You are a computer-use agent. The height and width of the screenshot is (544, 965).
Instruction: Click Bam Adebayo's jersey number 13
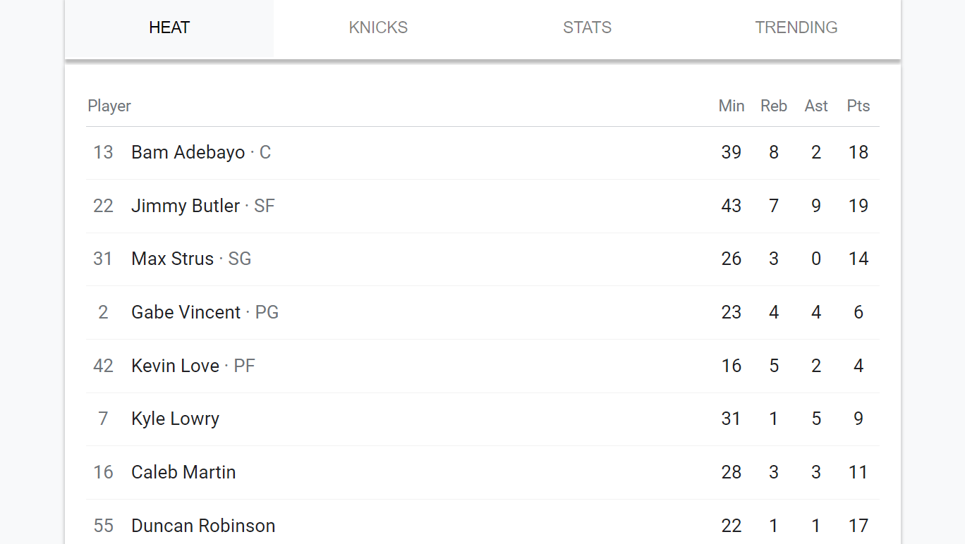coord(103,153)
